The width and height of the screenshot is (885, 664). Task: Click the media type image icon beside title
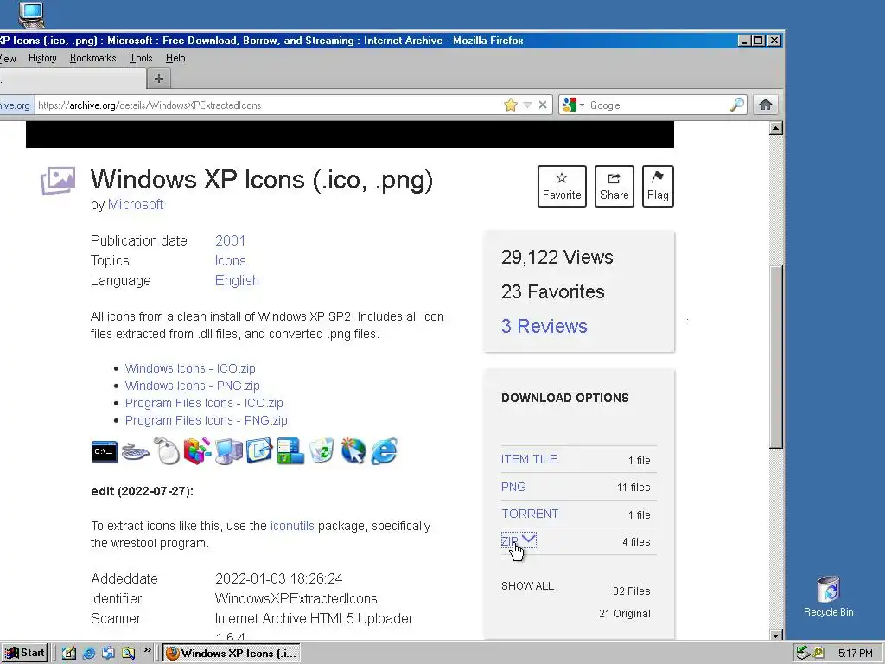58,181
